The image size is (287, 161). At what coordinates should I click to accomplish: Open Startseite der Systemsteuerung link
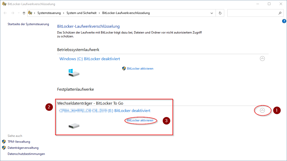coord(28,24)
